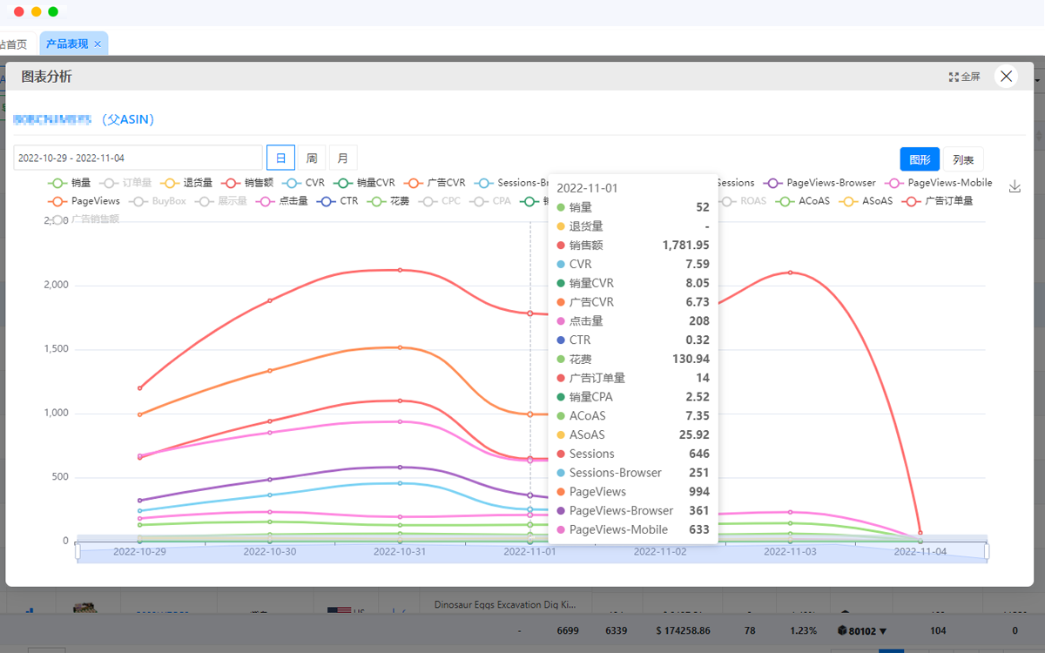Select the 月 monthly granularity
This screenshot has width=1045, height=653.
pos(343,158)
